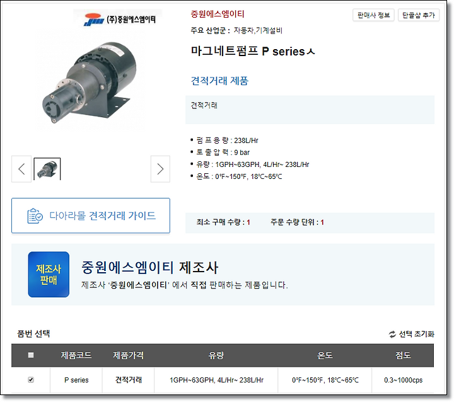Toggle the select-all checkbox in table header

(x=31, y=355)
